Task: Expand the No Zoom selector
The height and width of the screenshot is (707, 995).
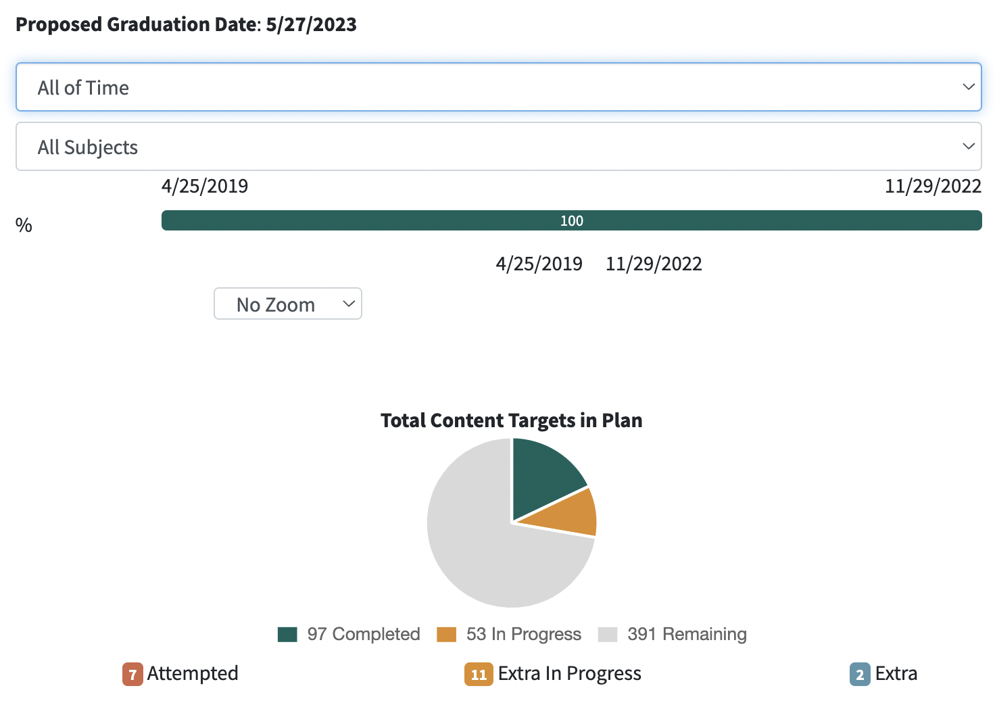Action: 288,304
